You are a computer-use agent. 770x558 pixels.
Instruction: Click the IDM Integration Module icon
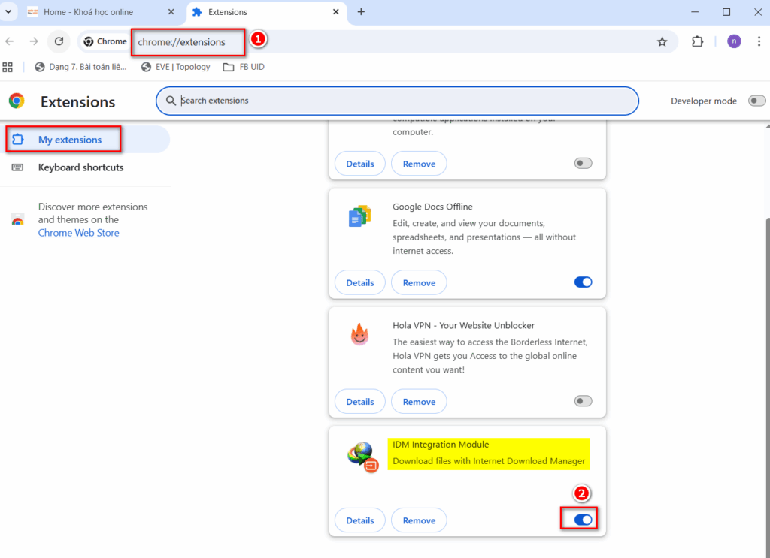pos(363,457)
